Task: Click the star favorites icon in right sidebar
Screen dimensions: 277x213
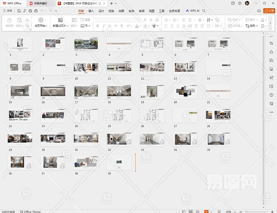Action: pyautogui.click(x=271, y=52)
